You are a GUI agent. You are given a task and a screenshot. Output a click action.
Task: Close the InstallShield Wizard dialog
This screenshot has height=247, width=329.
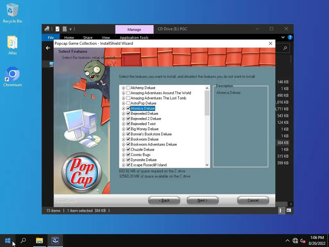pyautogui.click(x=271, y=43)
